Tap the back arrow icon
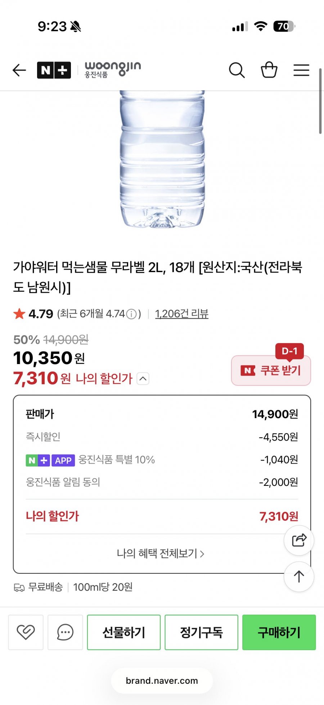The width and height of the screenshot is (324, 705). click(19, 70)
